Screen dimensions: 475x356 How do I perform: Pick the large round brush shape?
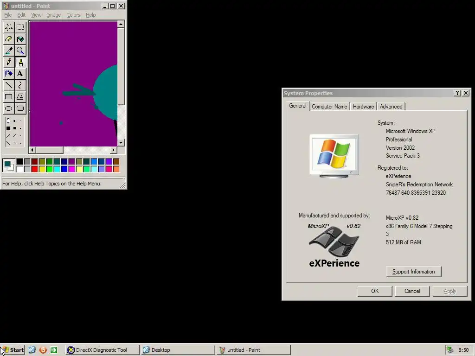[x=8, y=121]
